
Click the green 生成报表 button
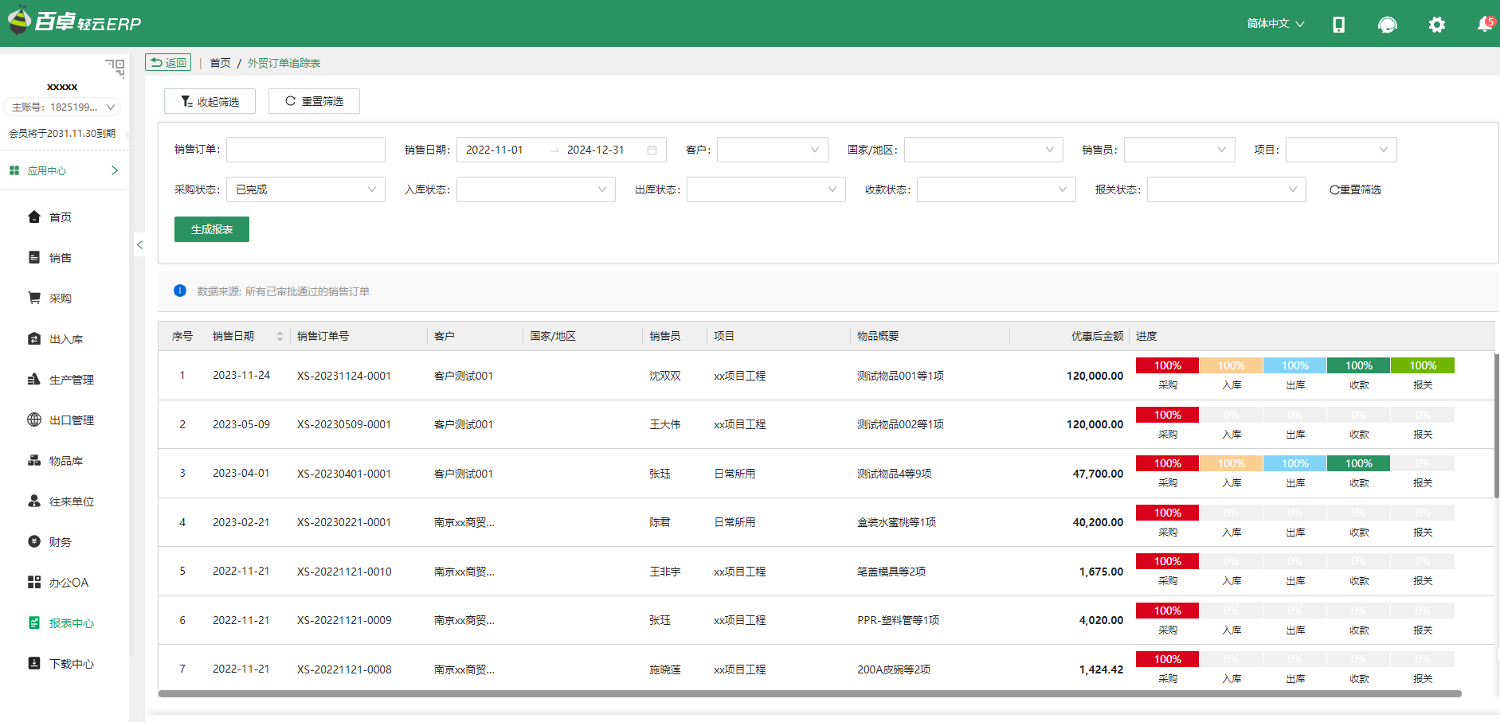click(x=212, y=229)
